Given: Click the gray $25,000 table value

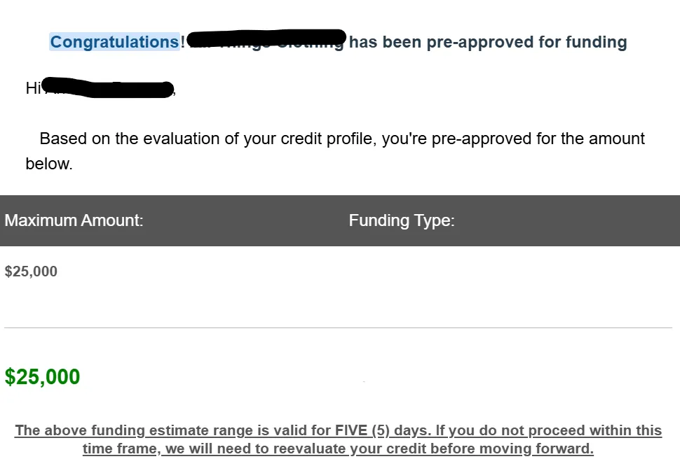Looking at the screenshot, I should [31, 271].
